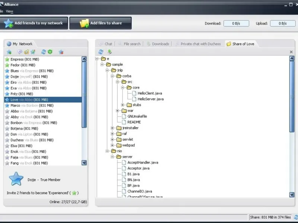Click the grey star icon beside Botjena
Viewport: 298px width, 223px height.
click(7, 129)
